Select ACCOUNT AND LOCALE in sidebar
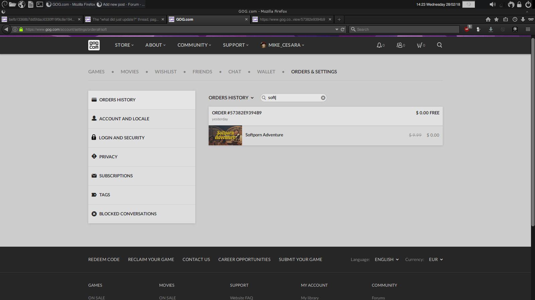Screen dimensions: 535x300 click(x=142, y=119)
